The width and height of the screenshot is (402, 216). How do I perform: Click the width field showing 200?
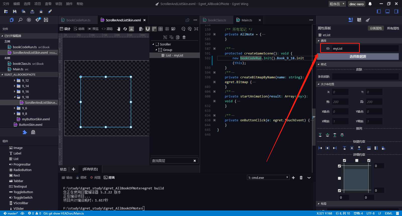340,102
